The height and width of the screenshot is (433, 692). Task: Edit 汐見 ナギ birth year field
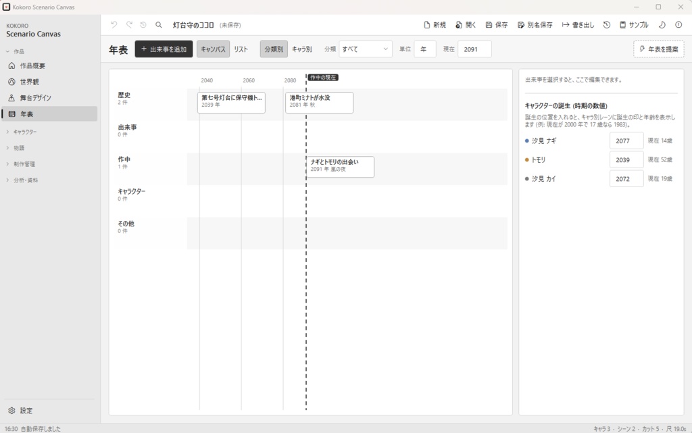626,141
